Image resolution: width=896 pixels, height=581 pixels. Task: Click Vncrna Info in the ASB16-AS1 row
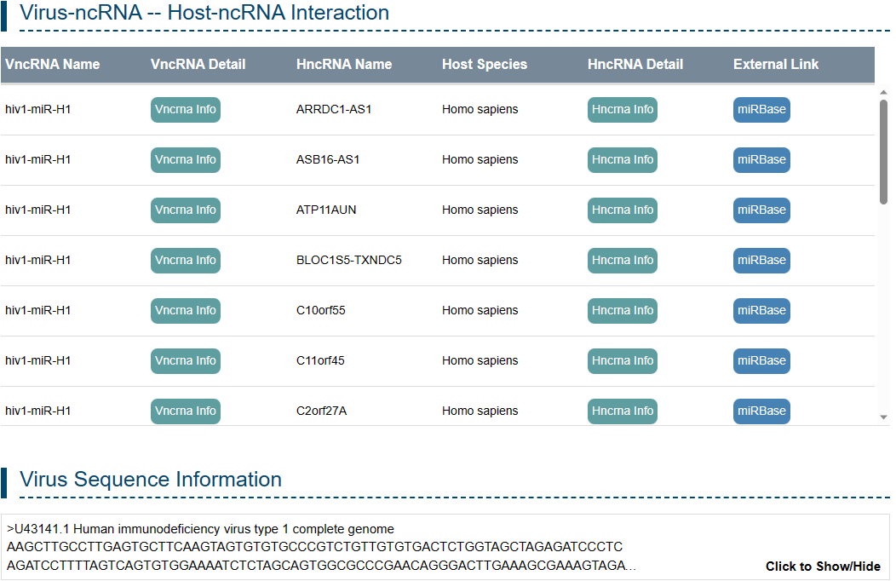click(185, 160)
